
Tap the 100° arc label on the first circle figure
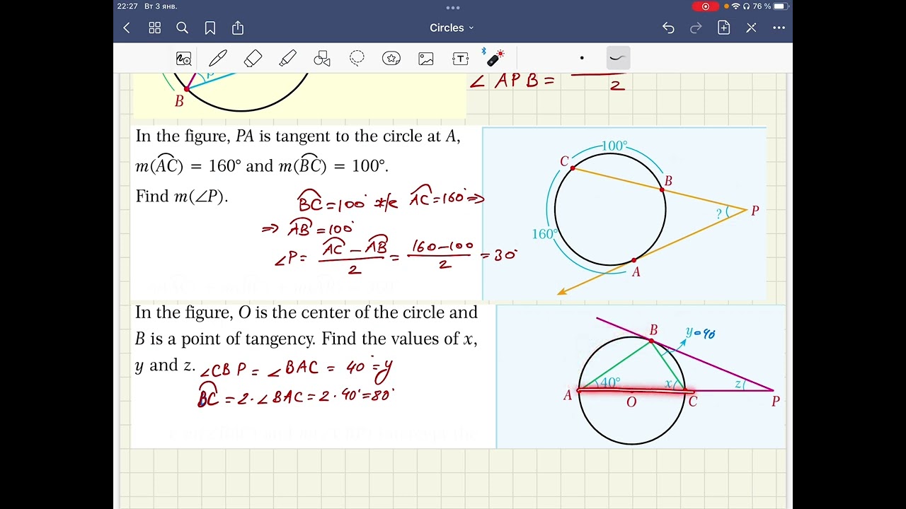[614, 146]
